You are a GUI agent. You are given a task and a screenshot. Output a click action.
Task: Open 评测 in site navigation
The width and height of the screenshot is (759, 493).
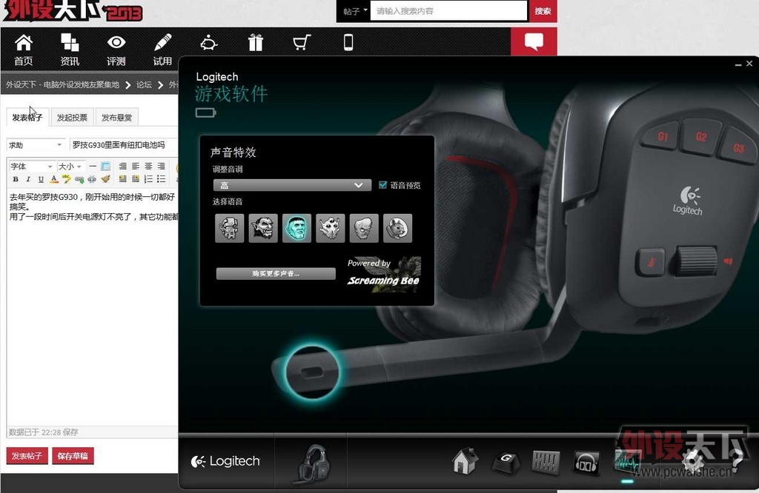tap(116, 50)
